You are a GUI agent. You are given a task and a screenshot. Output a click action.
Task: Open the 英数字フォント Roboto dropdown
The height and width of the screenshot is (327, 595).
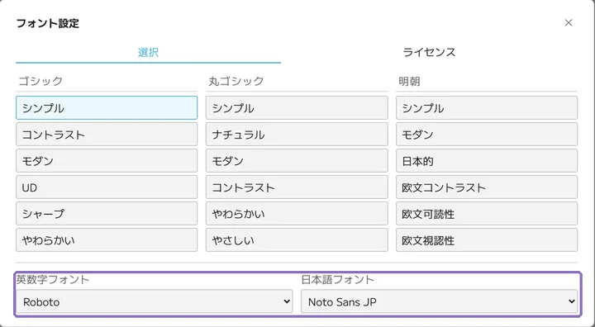pos(154,301)
